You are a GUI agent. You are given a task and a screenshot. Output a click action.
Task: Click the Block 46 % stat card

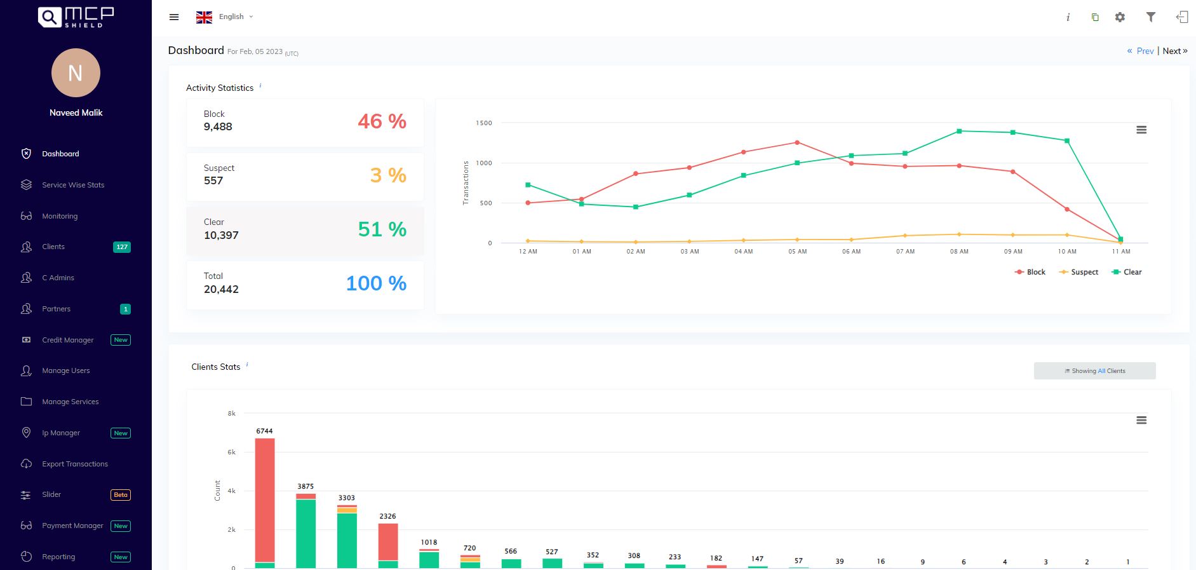(x=305, y=123)
